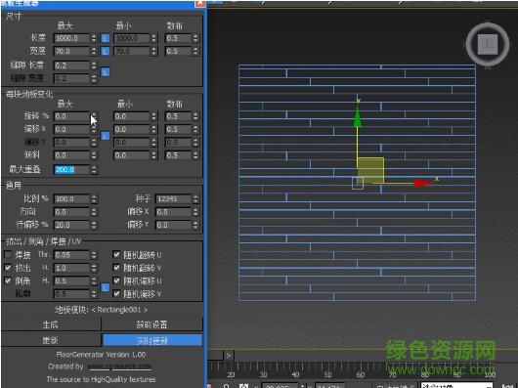
Task: Toggle the 缝隙 length/width lock L button
Action: click(x=105, y=72)
